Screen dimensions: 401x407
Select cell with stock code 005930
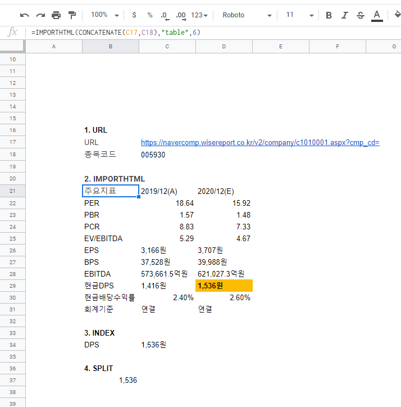tap(167, 155)
